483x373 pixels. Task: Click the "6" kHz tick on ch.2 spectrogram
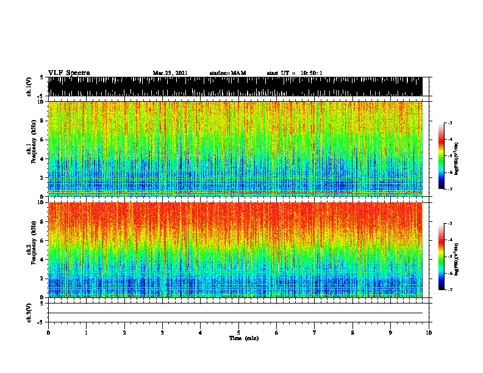coord(43,241)
